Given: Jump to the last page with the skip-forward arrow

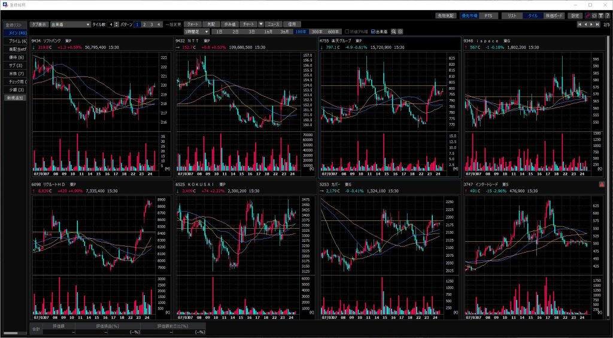Looking at the screenshot, I should click(x=597, y=24).
